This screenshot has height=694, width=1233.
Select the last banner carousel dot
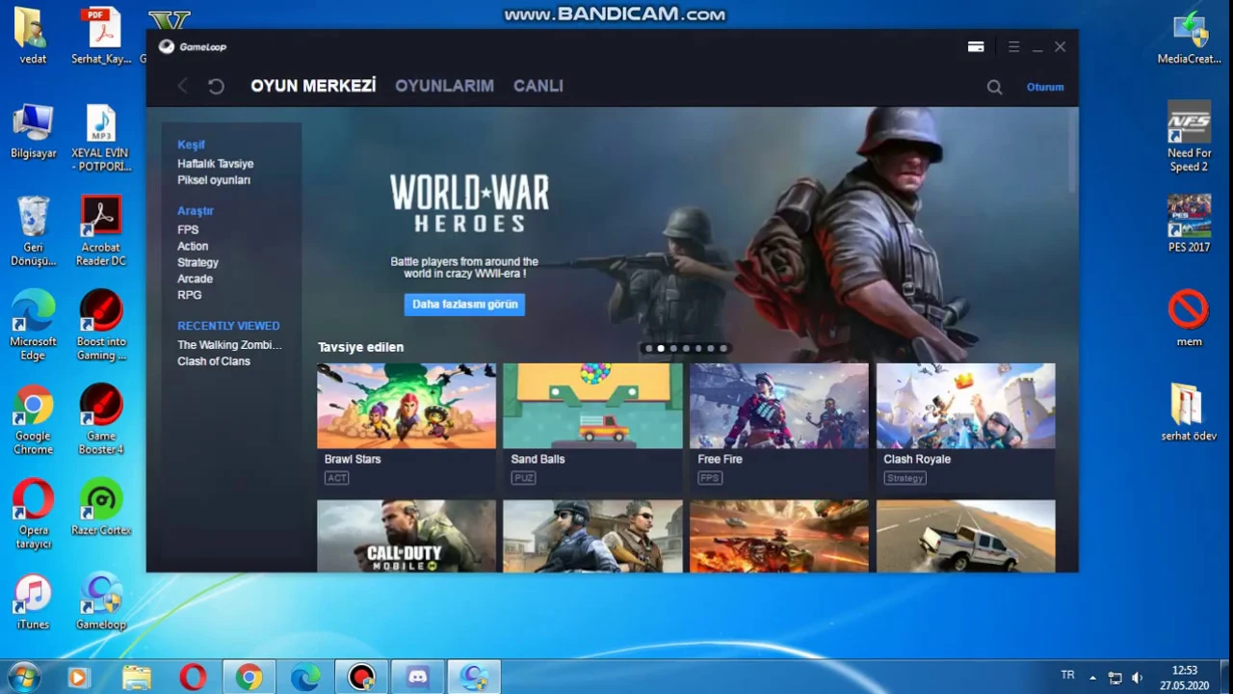coord(723,349)
